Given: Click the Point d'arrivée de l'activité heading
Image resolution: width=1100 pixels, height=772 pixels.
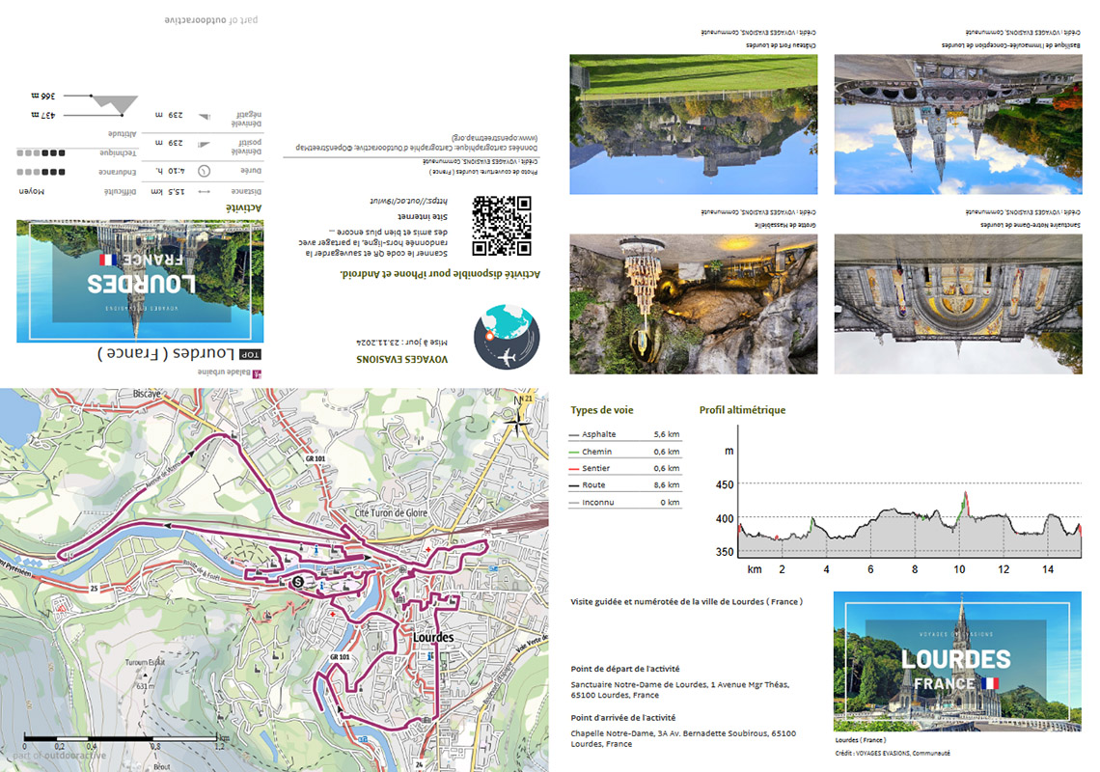Looking at the screenshot, I should 623,717.
